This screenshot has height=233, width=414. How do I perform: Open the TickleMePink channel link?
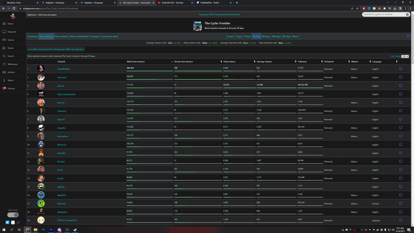coord(63,69)
